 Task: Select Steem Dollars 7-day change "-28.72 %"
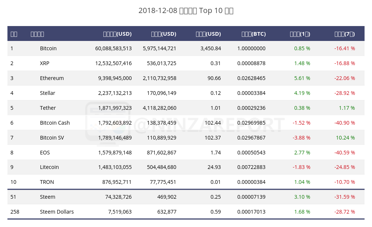pyautogui.click(x=345, y=212)
